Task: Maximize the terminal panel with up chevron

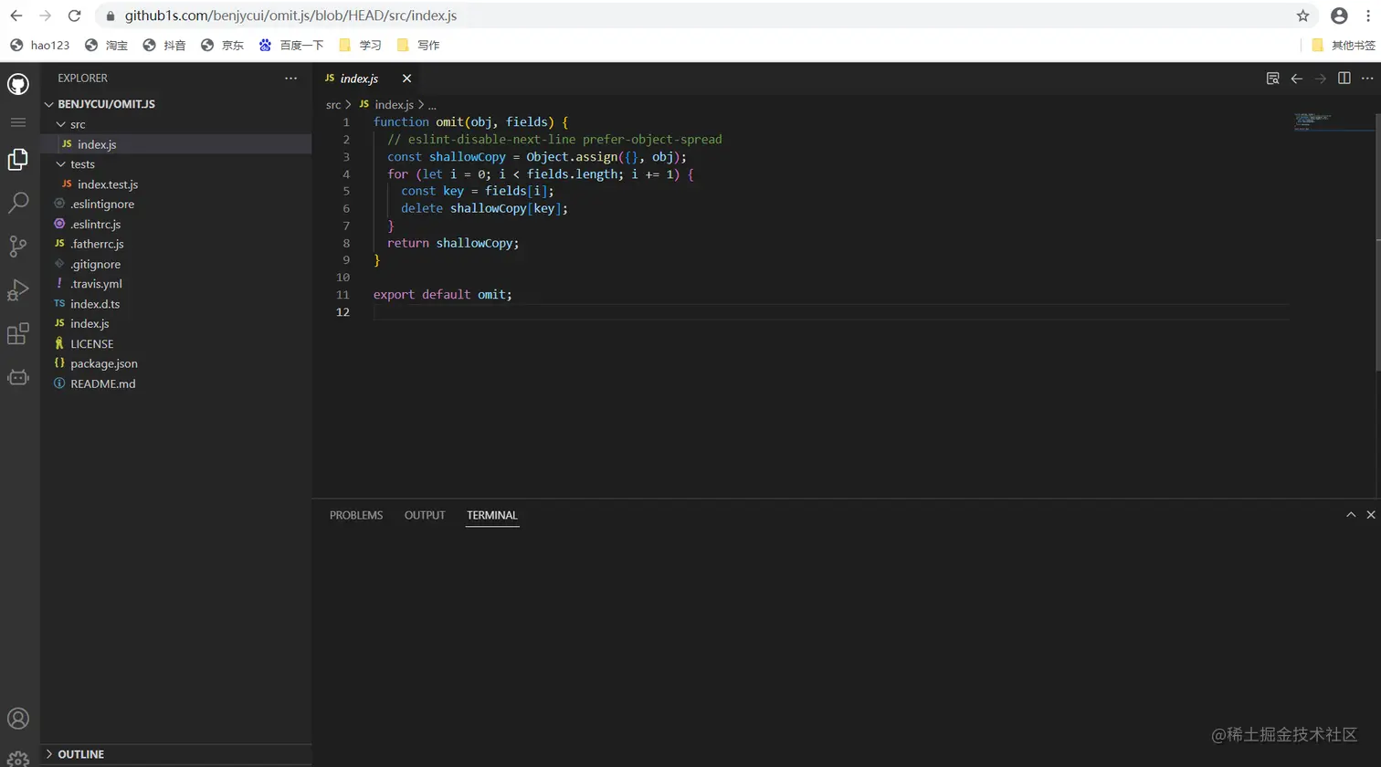Action: coord(1351,515)
